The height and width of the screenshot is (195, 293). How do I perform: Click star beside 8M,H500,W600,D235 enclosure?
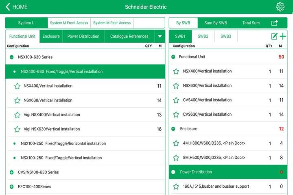click(x=176, y=158)
